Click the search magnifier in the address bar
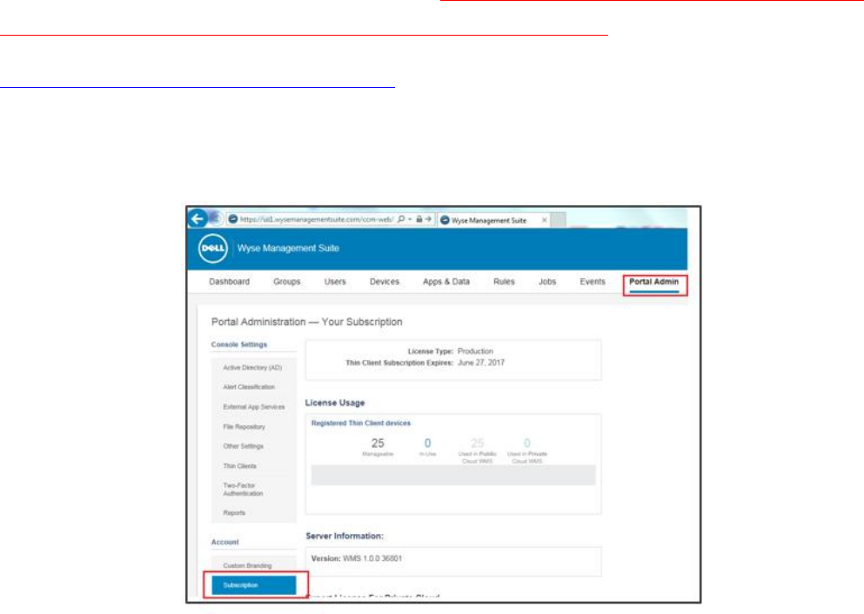 click(401, 219)
